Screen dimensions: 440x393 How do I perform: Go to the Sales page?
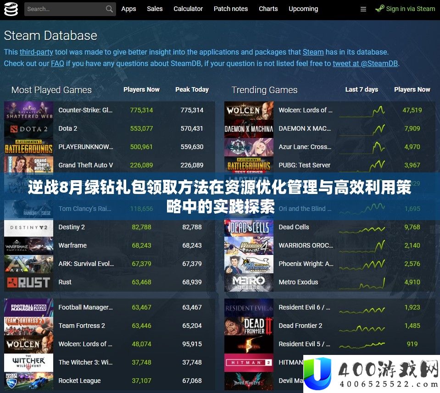point(155,9)
